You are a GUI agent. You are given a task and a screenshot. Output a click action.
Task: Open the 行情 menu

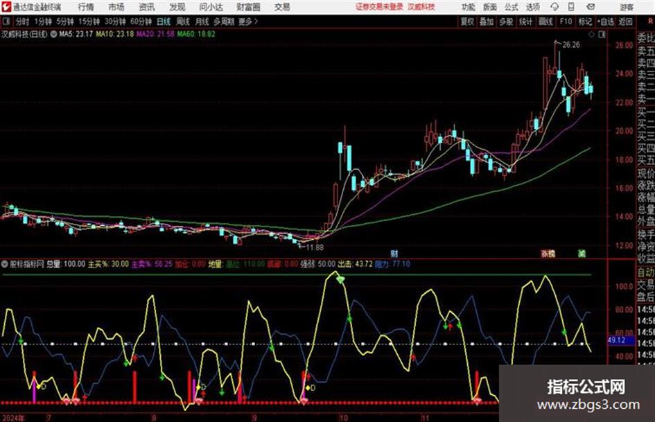click(x=86, y=7)
